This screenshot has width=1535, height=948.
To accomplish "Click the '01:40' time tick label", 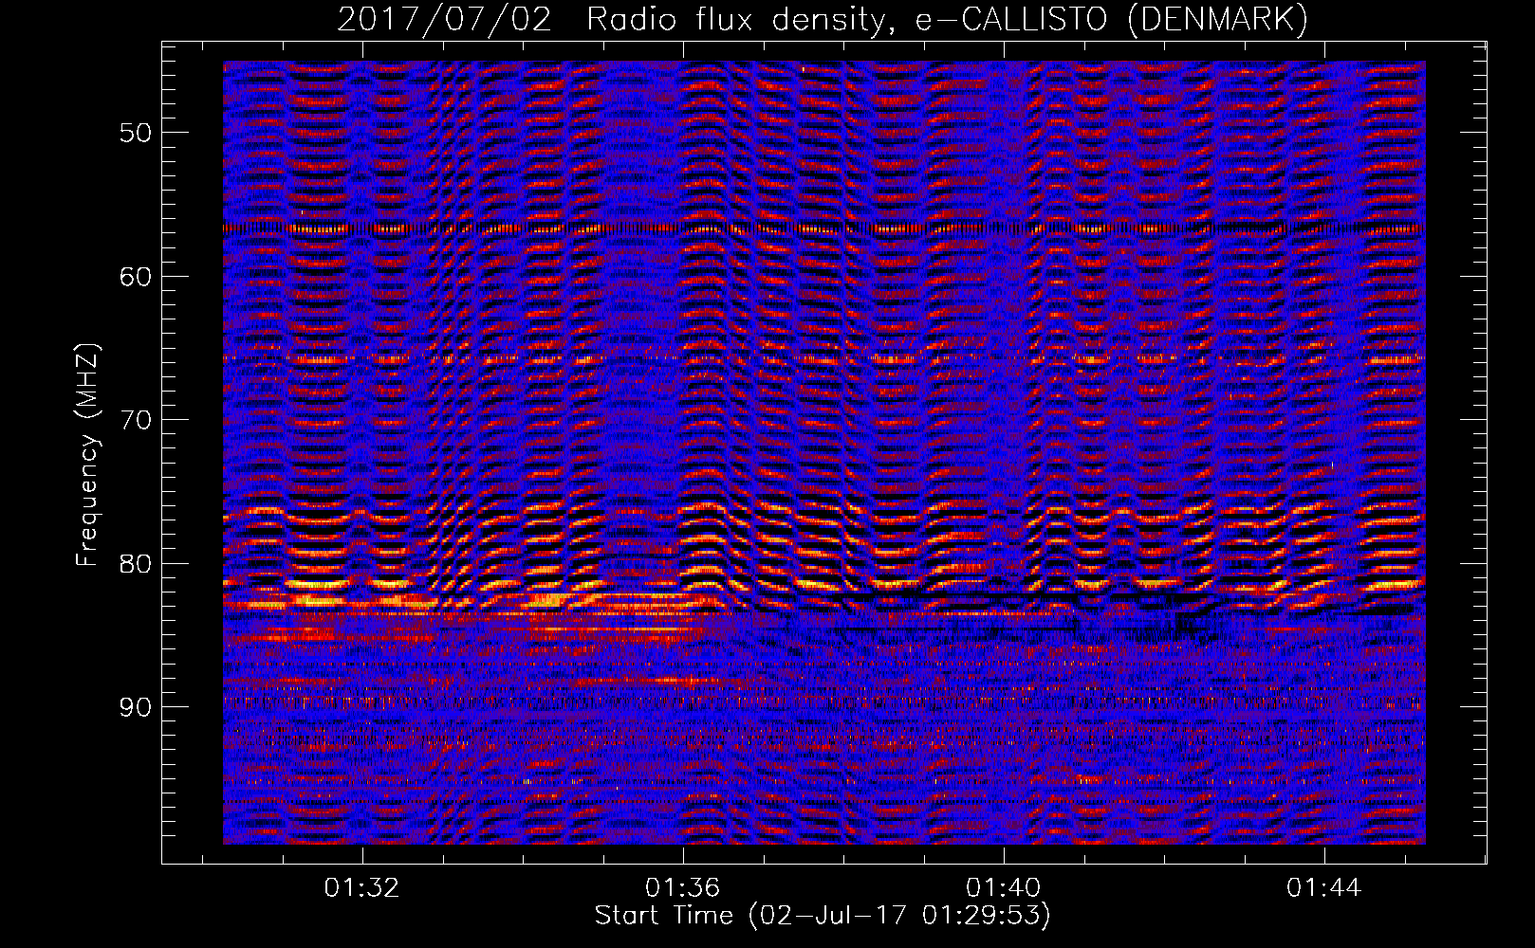I will click(x=1003, y=888).
